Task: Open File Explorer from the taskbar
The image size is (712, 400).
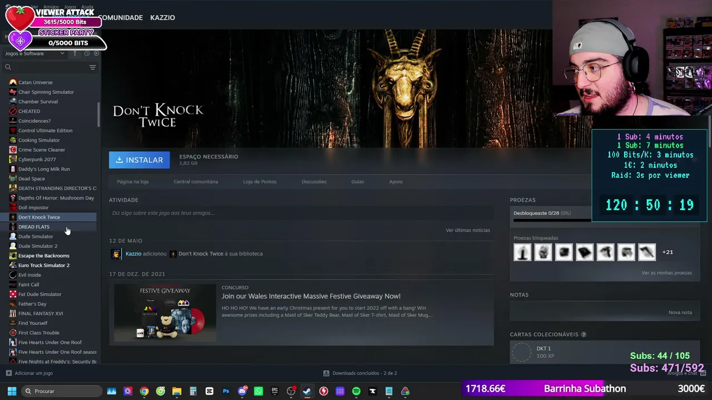Action: (x=177, y=391)
